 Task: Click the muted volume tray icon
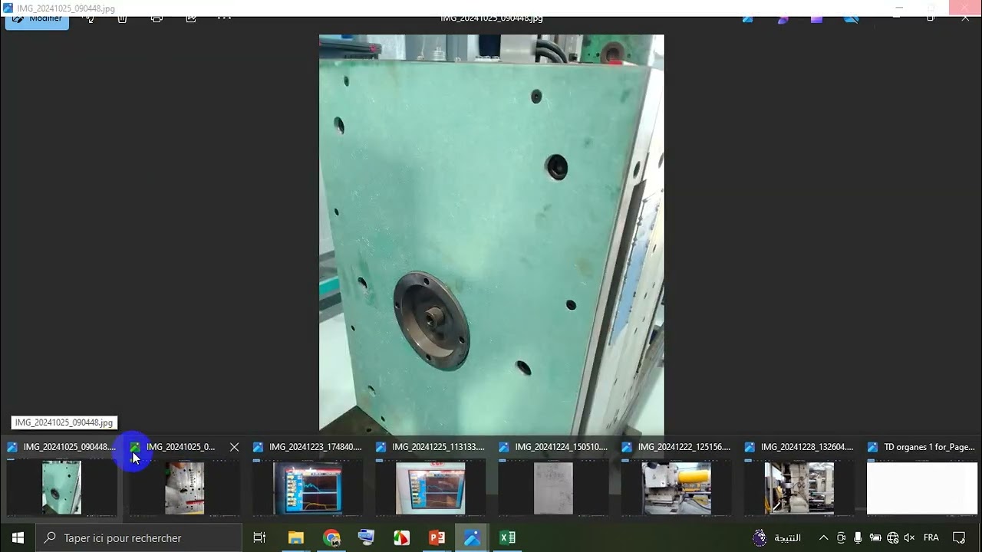(x=909, y=537)
